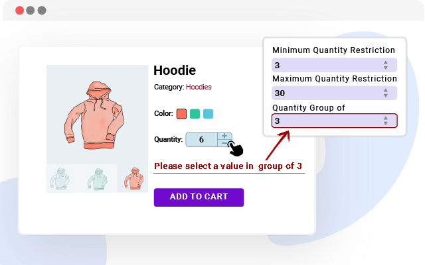Click the Quantity Group of field
The width and height of the screenshot is (425, 265).
325,121
